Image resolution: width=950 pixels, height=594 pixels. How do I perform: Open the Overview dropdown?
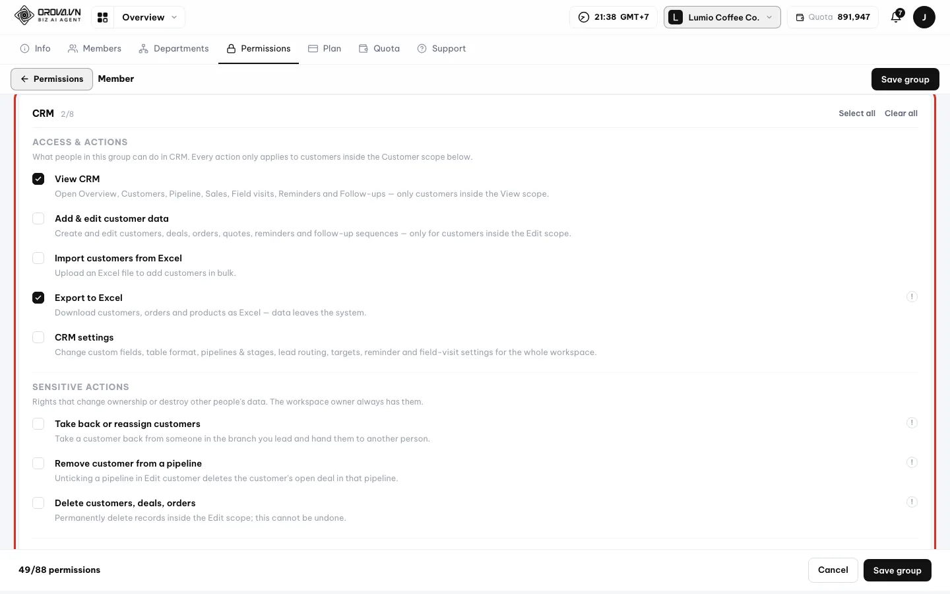click(149, 17)
